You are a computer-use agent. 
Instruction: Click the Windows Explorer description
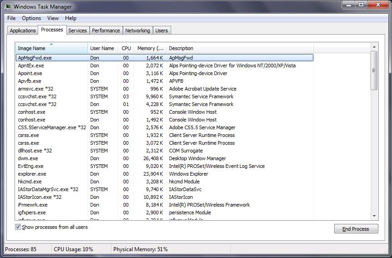[188, 174]
